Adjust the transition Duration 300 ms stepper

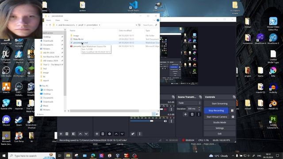pos(199,109)
